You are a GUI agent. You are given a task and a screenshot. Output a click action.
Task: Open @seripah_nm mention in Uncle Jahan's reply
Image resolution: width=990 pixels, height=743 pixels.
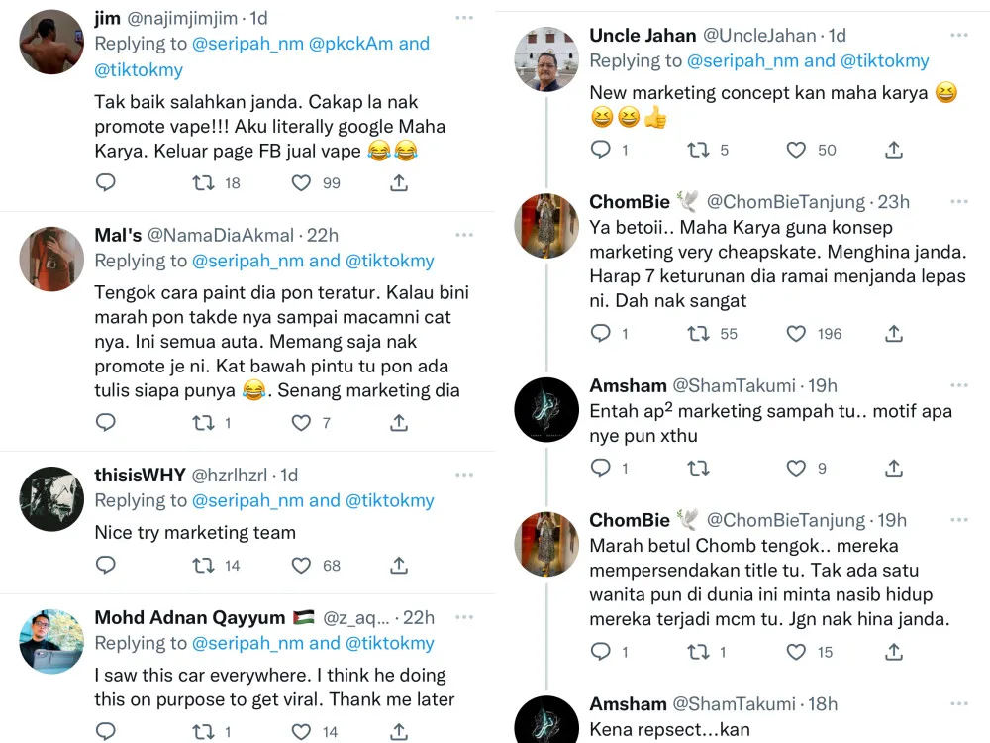point(742,61)
